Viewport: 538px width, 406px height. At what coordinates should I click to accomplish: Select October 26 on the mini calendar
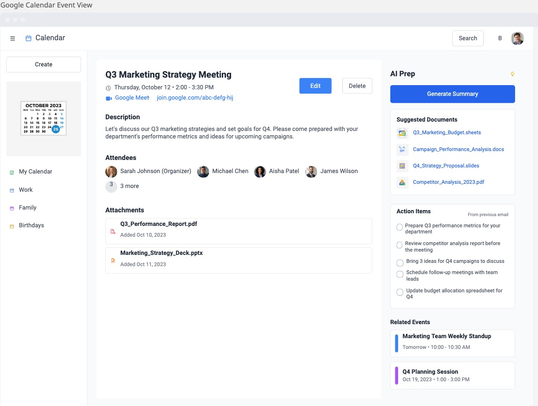point(55,129)
